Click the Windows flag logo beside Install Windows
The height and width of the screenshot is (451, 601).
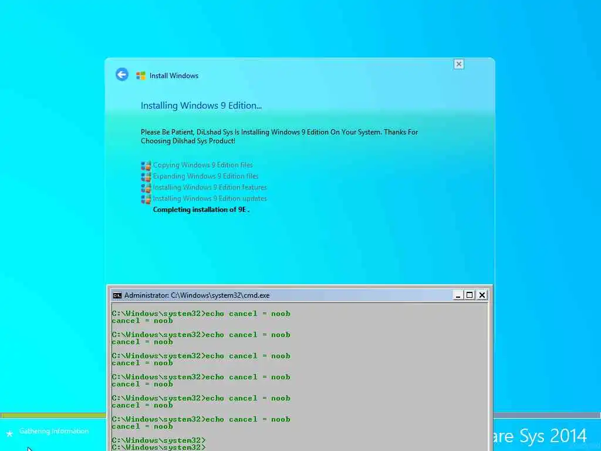click(141, 76)
